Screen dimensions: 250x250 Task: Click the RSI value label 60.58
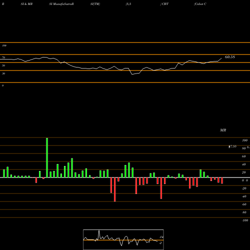click(x=230, y=57)
